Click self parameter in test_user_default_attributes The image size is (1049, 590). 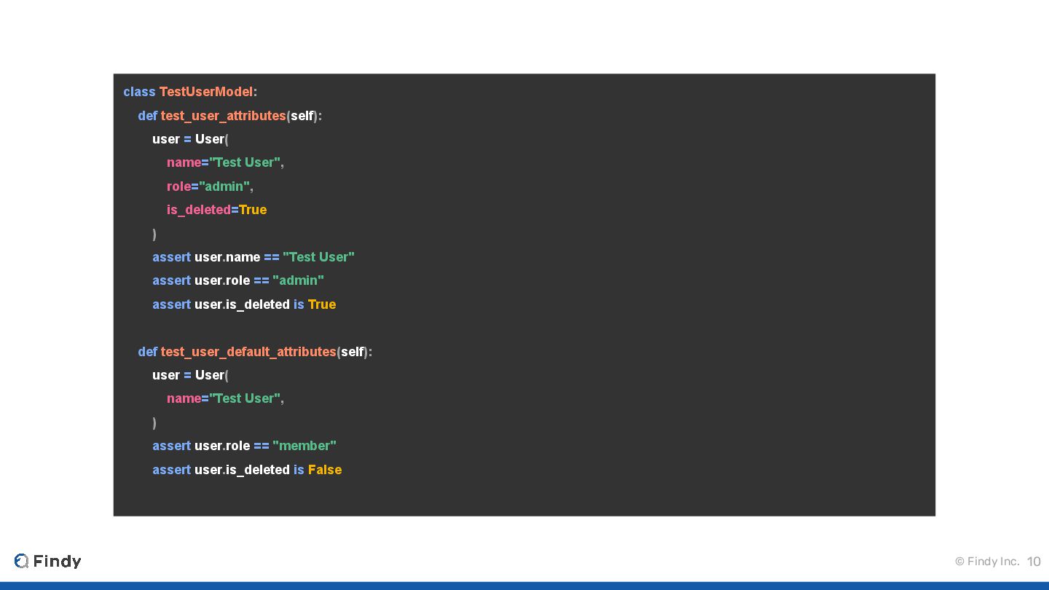[x=352, y=352]
